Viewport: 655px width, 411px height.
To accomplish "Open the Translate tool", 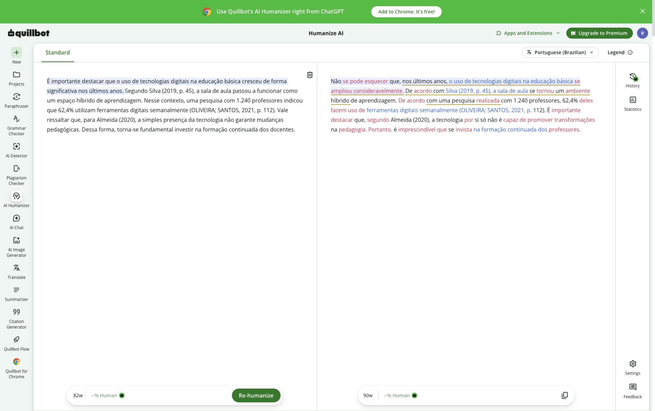I will point(16,272).
